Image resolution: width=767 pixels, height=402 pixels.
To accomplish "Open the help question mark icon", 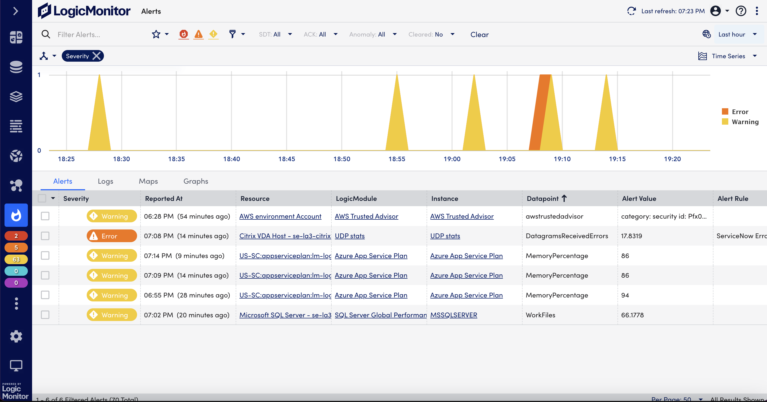I will 741,11.
